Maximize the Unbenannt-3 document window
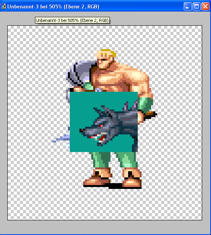The height and width of the screenshot is (235, 211). point(196,7)
